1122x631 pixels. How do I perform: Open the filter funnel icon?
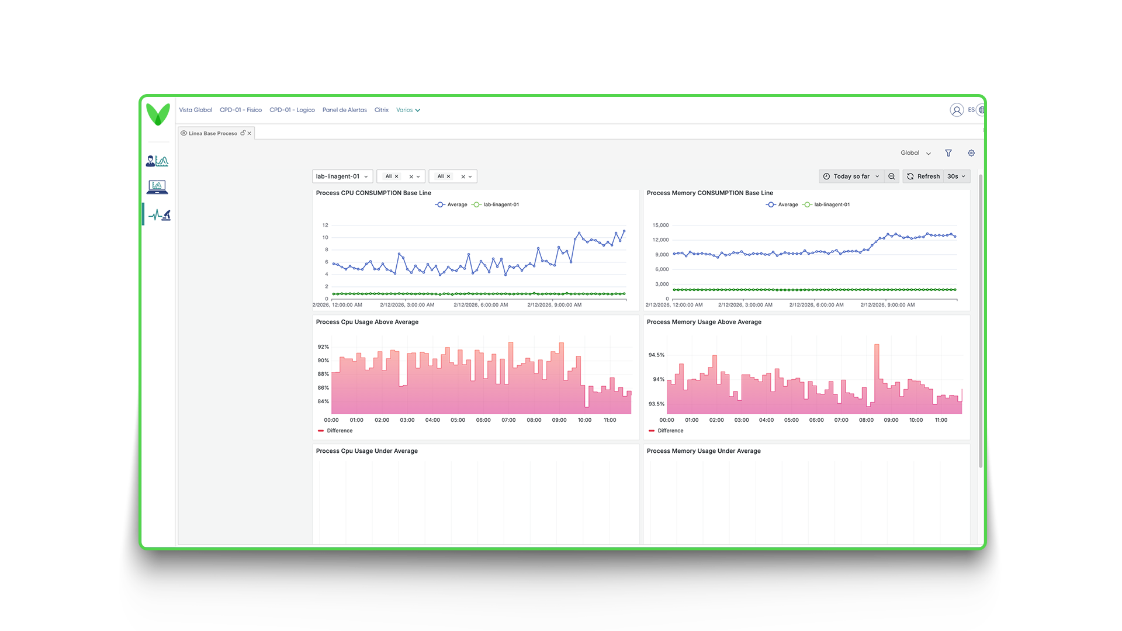pos(948,153)
